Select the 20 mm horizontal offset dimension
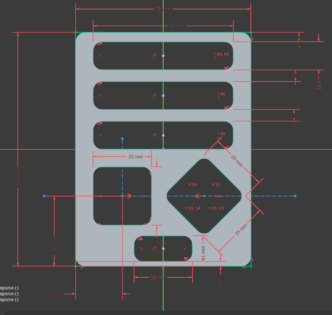Screen dimensions: 332x315 coord(55,294)
